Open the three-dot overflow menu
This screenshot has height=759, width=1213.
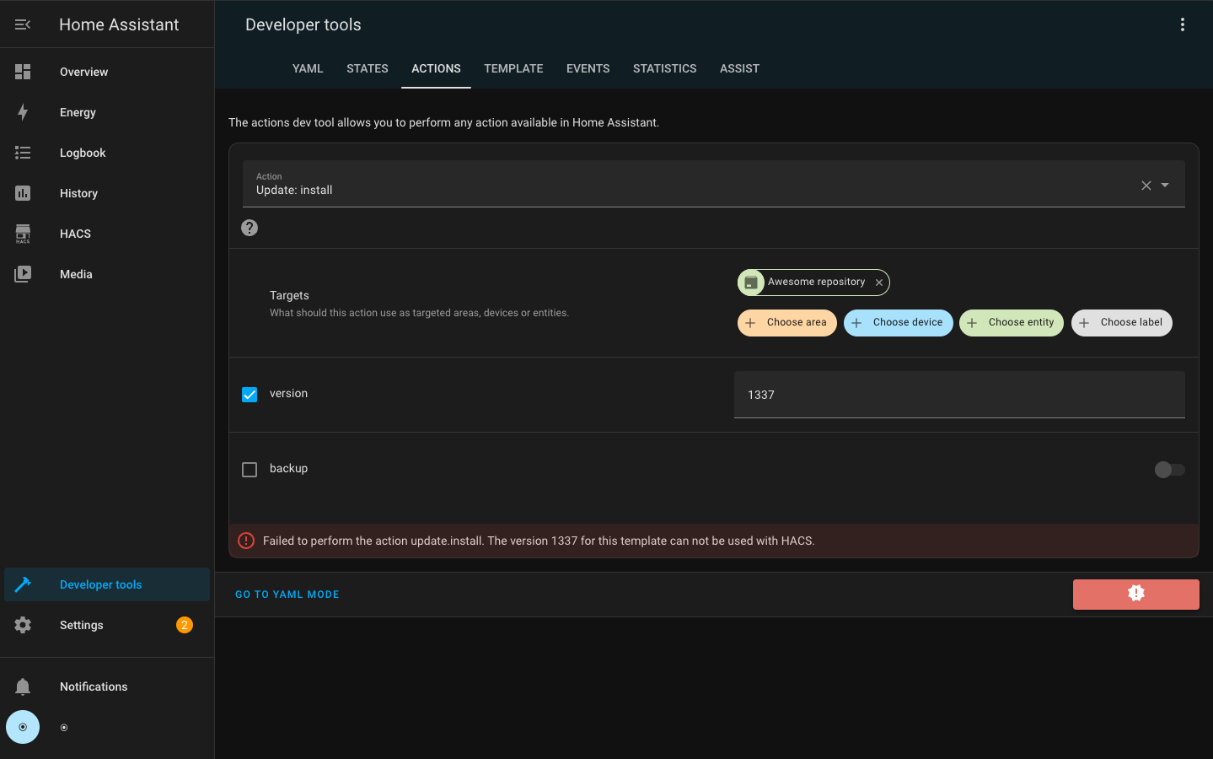[x=1182, y=24]
